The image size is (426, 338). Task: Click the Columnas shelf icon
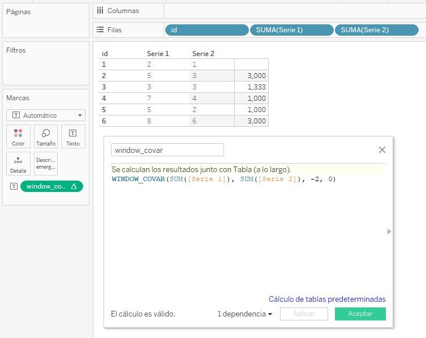coord(100,11)
